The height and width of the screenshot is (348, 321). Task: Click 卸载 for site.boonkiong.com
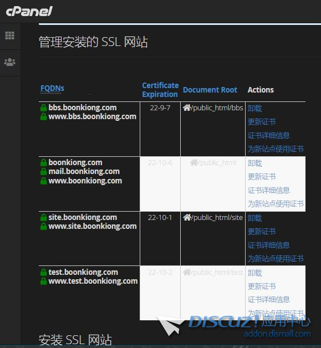click(254, 218)
